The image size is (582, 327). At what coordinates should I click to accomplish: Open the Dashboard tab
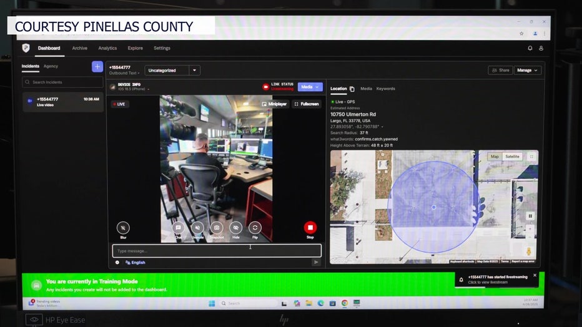click(x=49, y=48)
